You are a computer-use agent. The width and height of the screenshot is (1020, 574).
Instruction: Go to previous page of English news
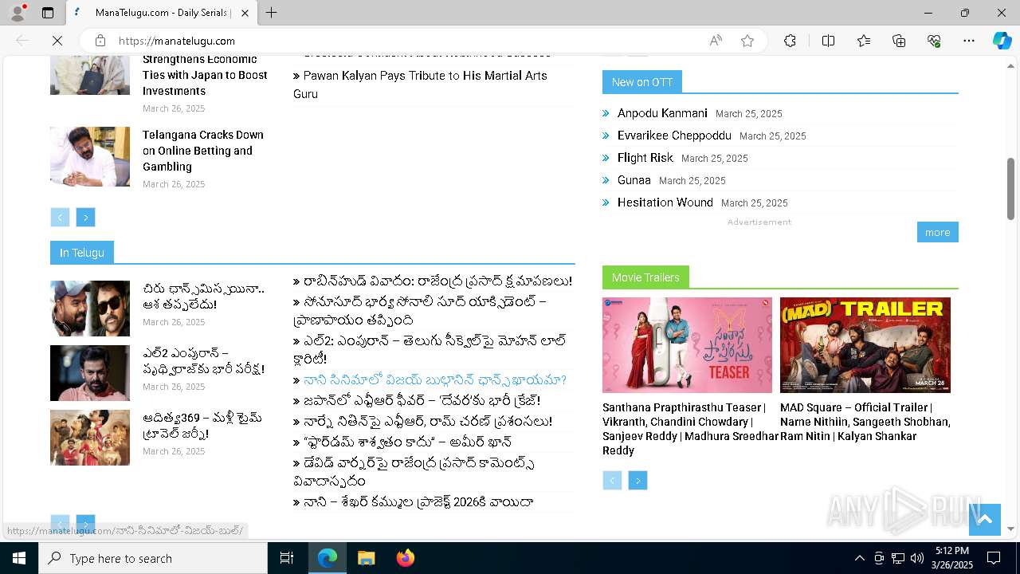(60, 217)
